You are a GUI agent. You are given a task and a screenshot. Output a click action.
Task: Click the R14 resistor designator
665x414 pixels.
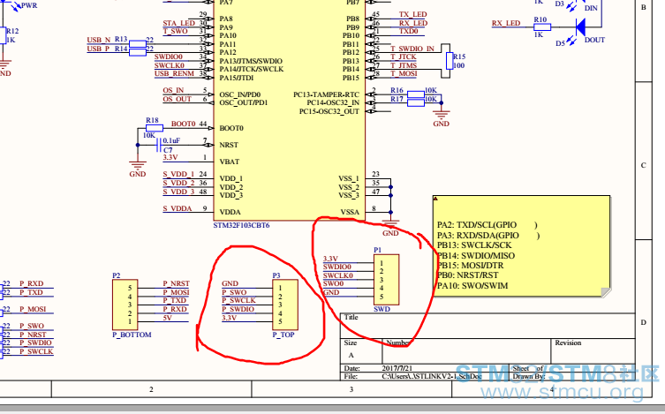pyautogui.click(x=121, y=49)
